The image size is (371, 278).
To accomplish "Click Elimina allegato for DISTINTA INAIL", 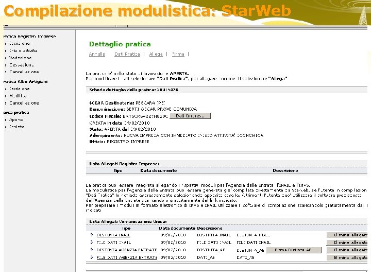I will 347,235.
